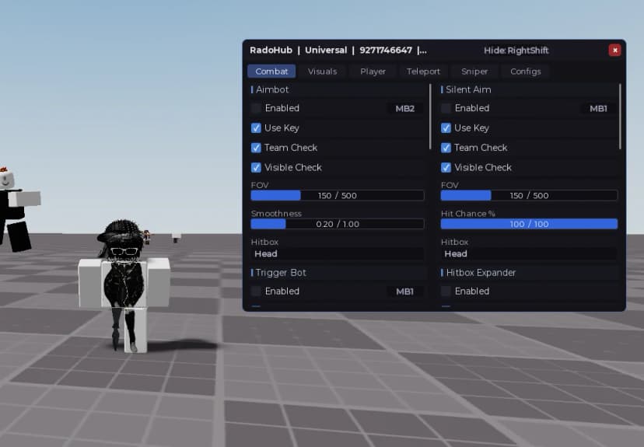Screen dimensions: 644x447
Task: Enable the Aimbot checkbox
Action: click(256, 108)
